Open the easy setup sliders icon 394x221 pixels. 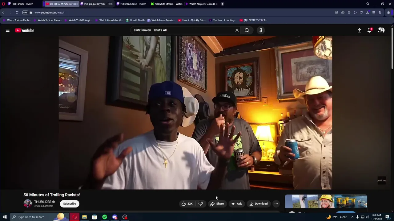tap(374, 13)
